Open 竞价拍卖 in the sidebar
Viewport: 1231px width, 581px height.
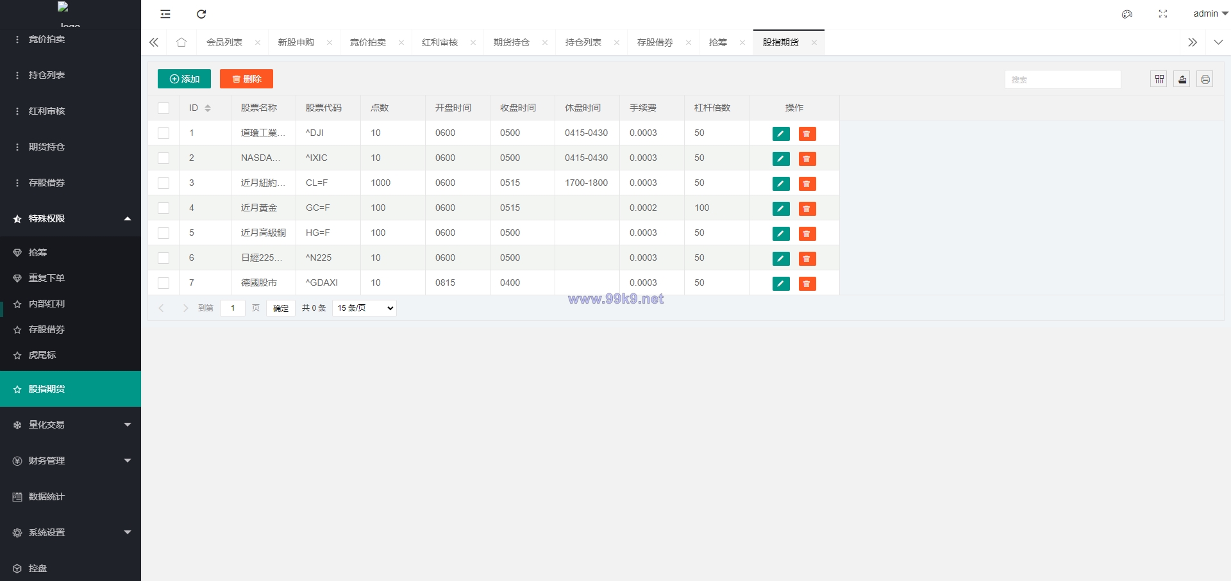click(71, 39)
